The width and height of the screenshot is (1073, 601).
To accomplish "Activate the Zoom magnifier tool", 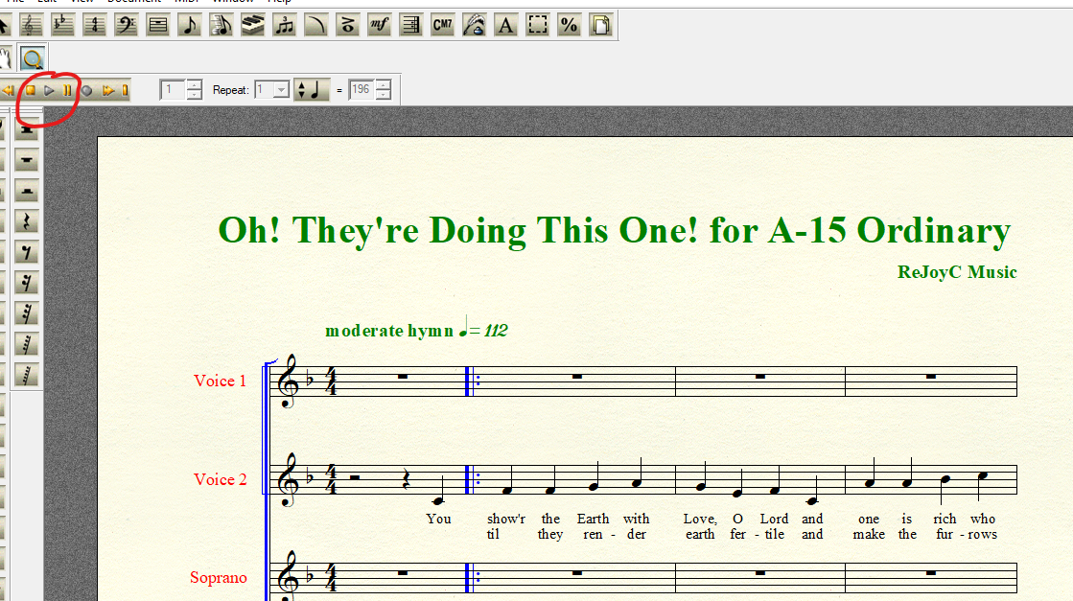I will tap(34, 58).
